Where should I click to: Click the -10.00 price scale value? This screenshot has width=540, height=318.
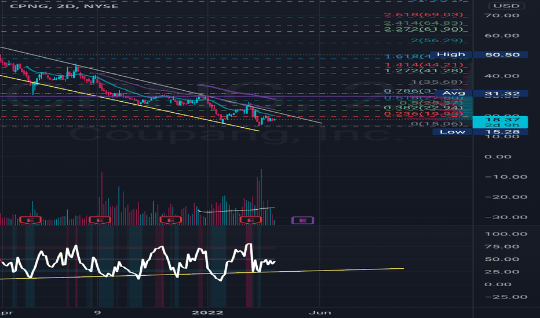click(x=506, y=177)
